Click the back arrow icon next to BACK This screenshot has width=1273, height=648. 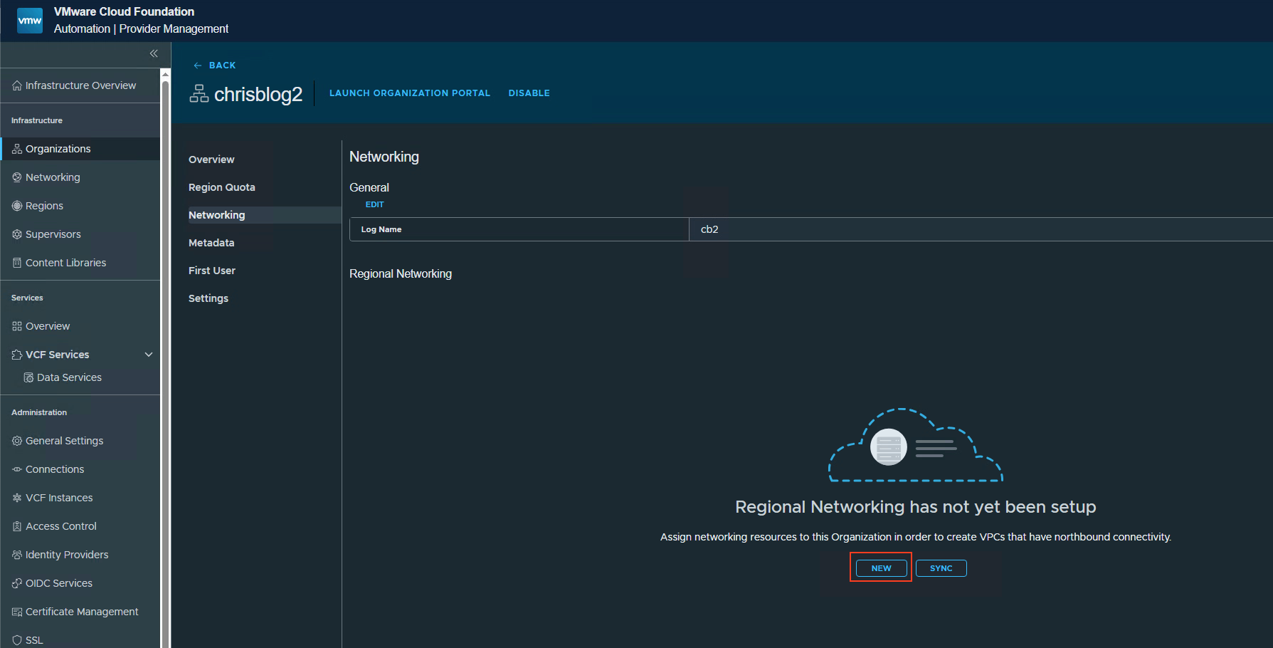click(198, 66)
